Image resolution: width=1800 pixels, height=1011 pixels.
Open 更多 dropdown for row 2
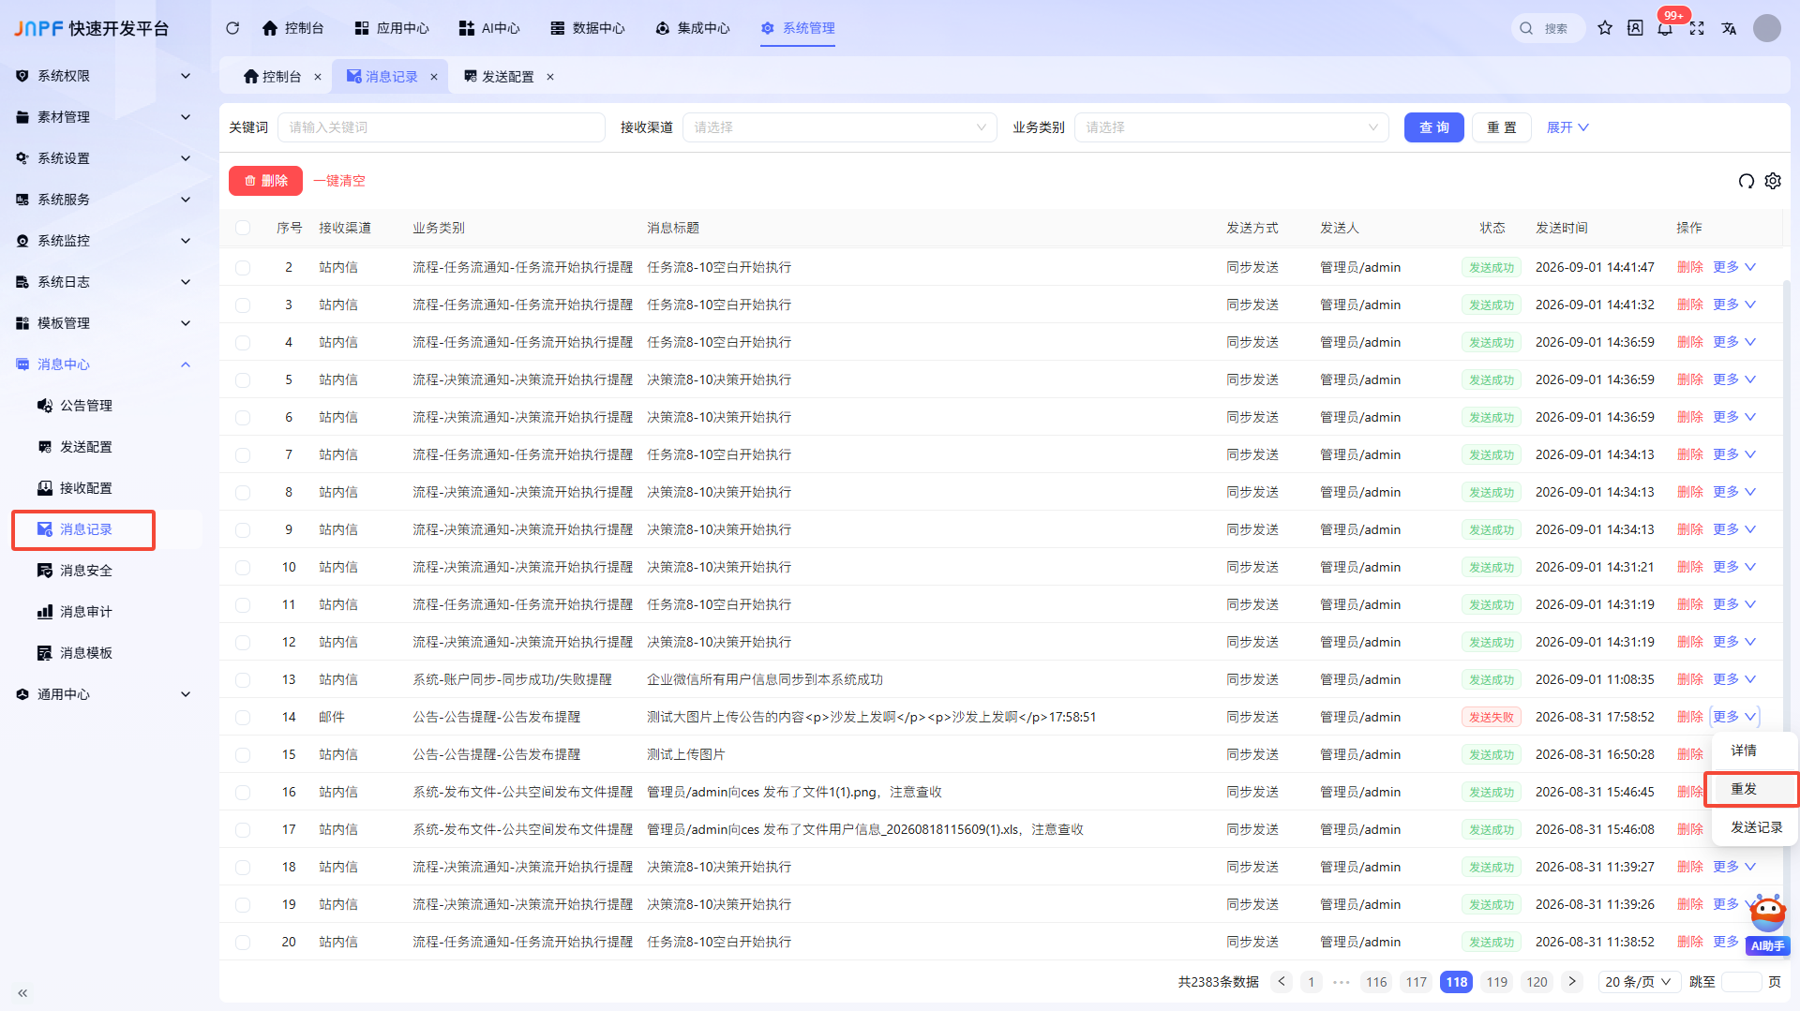[x=1734, y=267]
